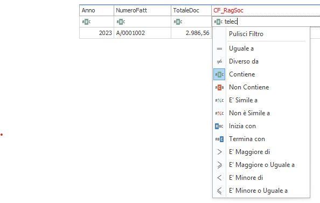Viewport: 320px width, 203px height.
Task: Click the red Non Contiene icon
Action: pyautogui.click(x=219, y=87)
